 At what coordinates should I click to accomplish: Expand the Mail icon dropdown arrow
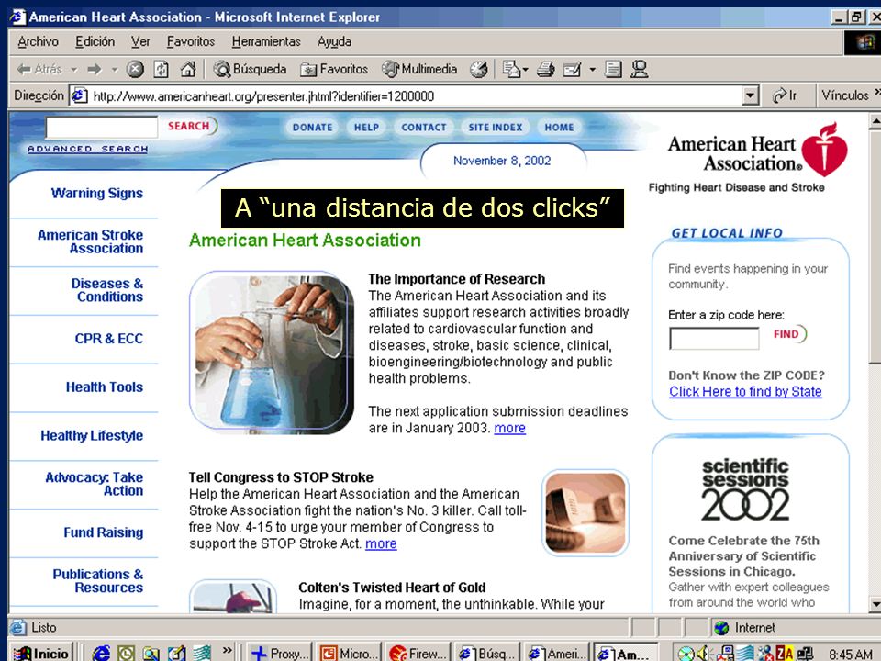(x=525, y=70)
